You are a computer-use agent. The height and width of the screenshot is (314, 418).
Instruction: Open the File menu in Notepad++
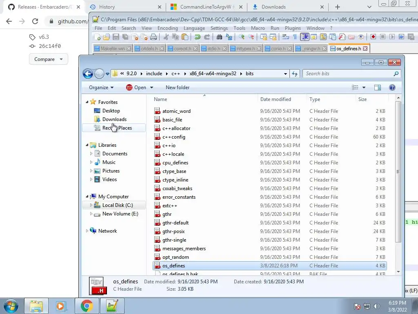(x=98, y=28)
